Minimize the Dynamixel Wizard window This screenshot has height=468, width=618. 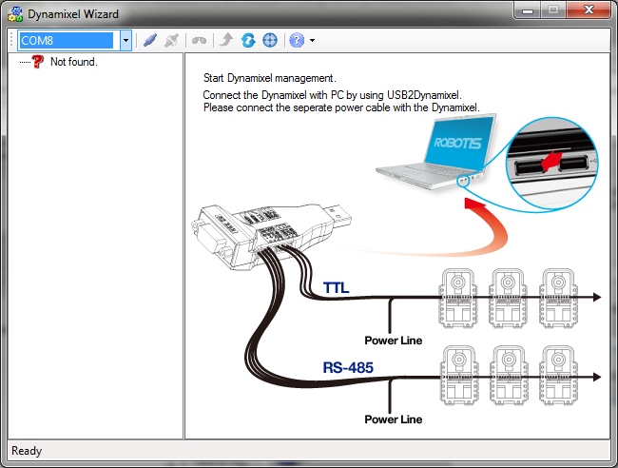point(527,10)
